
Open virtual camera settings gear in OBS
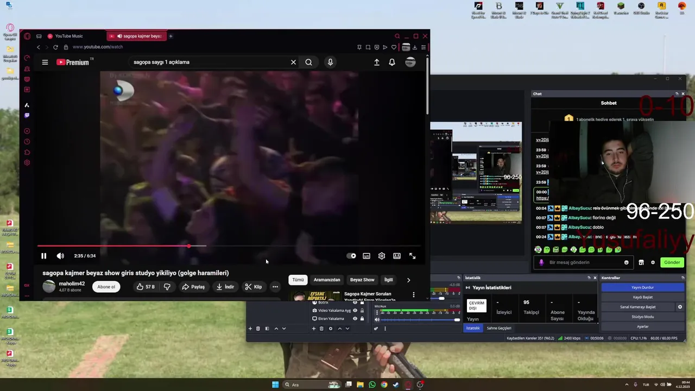tap(680, 307)
